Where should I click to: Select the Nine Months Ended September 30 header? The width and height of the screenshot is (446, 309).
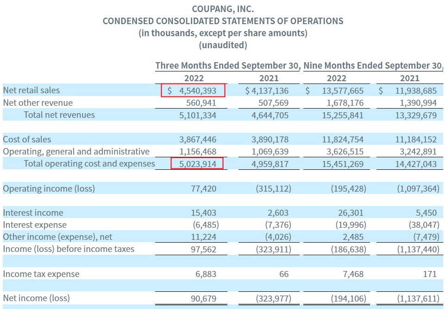pos(373,65)
